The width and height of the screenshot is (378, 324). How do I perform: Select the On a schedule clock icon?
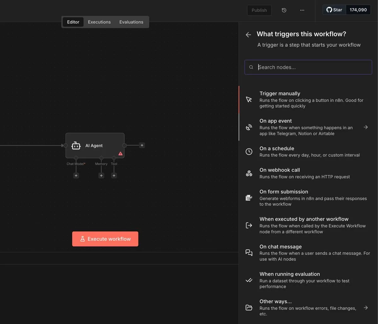click(x=249, y=151)
